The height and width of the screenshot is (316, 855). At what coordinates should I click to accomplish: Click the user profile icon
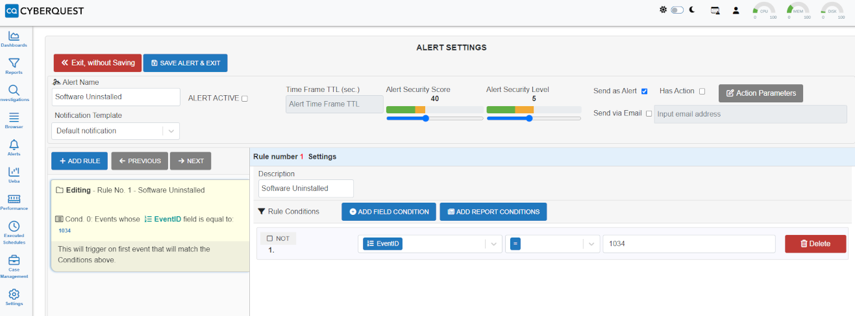pos(736,10)
